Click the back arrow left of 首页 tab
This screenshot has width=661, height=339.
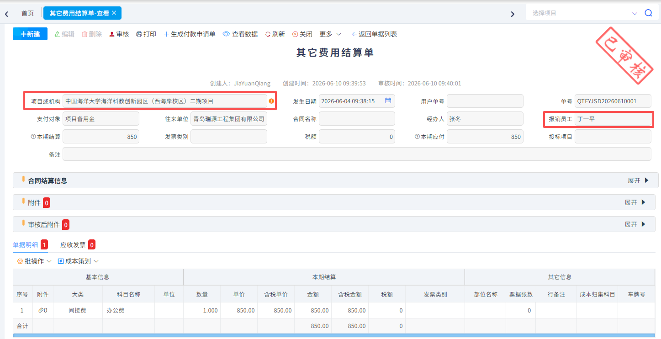tap(7, 14)
